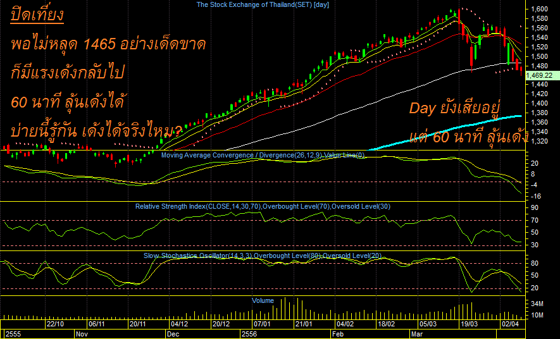Click the 'ก็มีแรงเด้งกลับไป' annotation line
The width and height of the screenshot is (560, 339).
tap(67, 73)
